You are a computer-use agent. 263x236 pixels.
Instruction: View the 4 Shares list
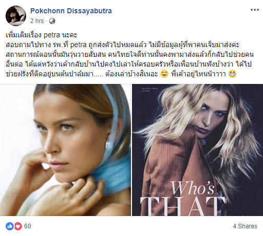pos(245,226)
